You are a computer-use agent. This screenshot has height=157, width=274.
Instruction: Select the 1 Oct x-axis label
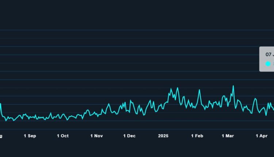(x=63, y=136)
